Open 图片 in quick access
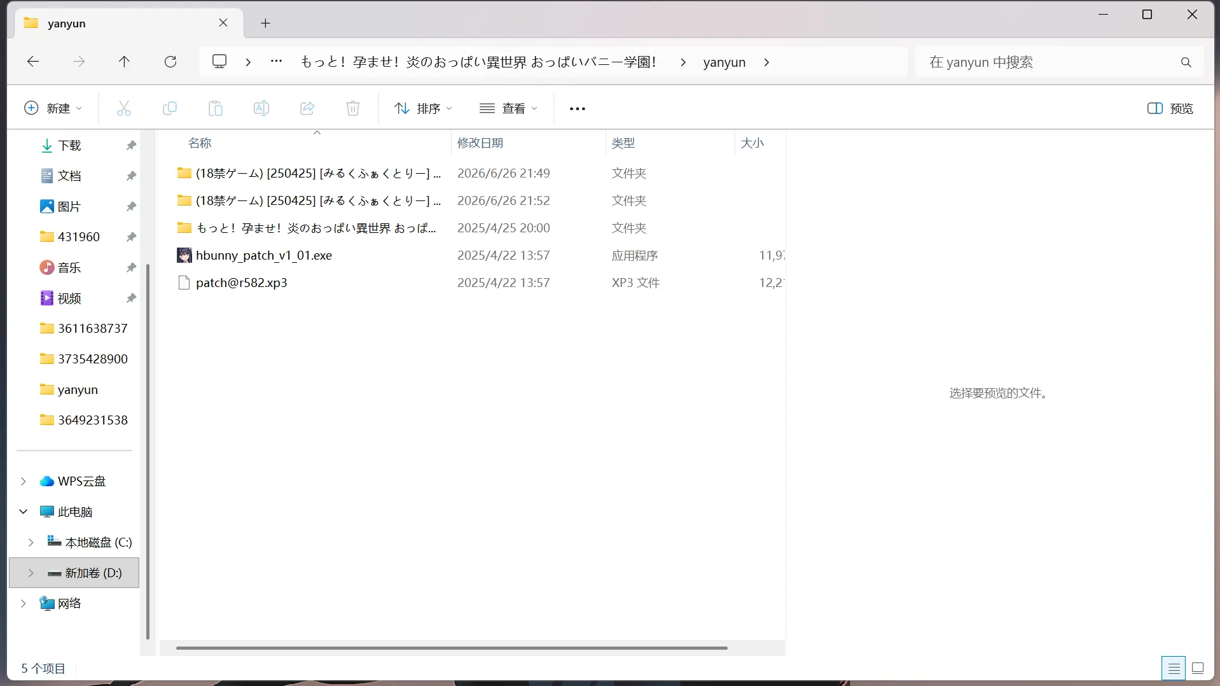 point(69,207)
